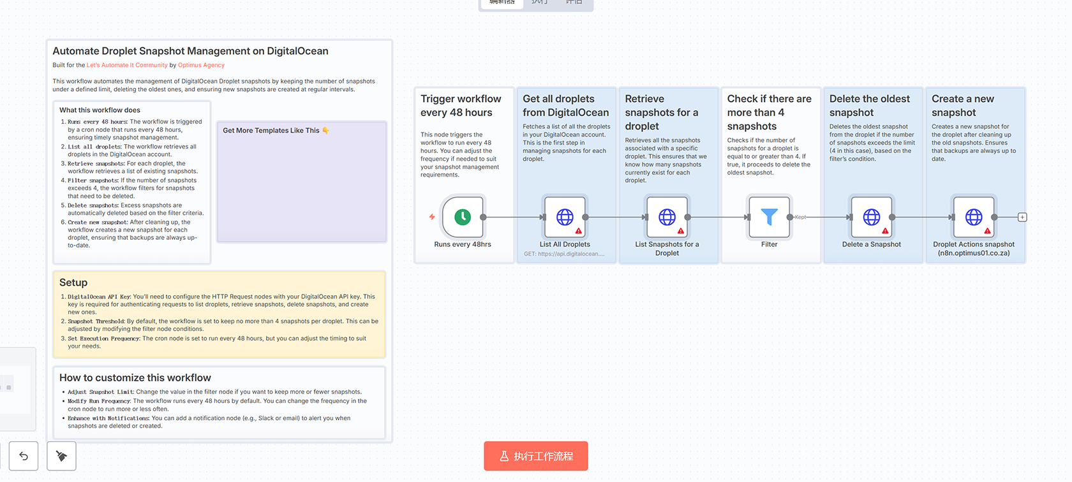Viewport: 1072px width, 482px height.
Task: Select the Delete a Snapshot globe node
Action: click(x=871, y=217)
